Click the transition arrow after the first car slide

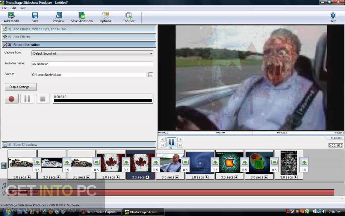click(x=37, y=162)
